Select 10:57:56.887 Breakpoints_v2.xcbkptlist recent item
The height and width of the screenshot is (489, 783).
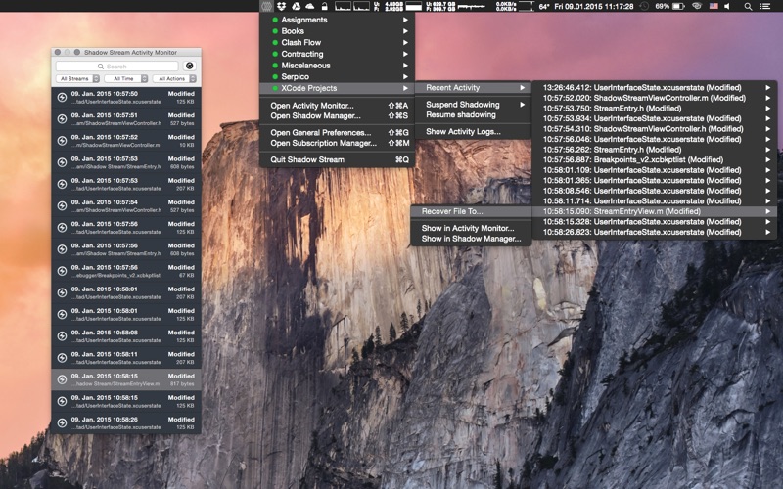coord(655,159)
